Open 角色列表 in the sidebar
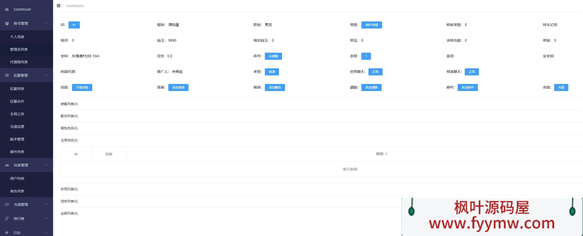The width and height of the screenshot is (583, 236). (17, 191)
